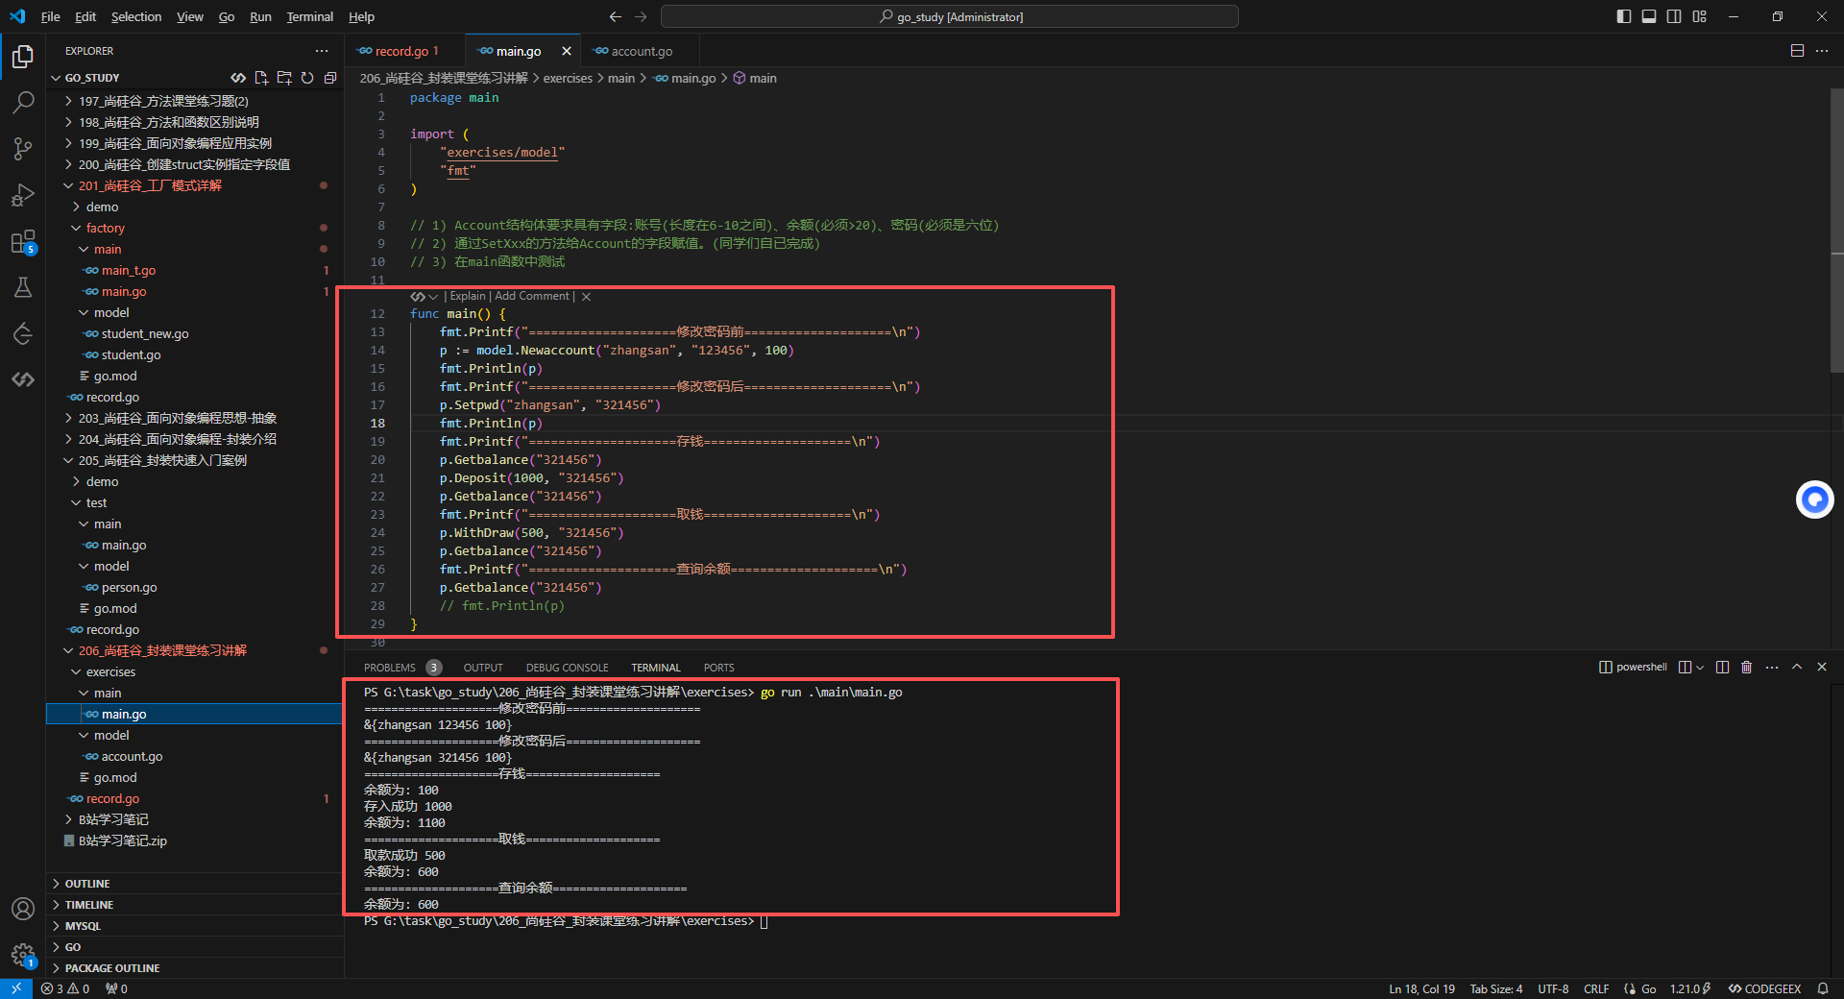This screenshot has width=1844, height=999.
Task: Open the Selection menu
Action: click(x=136, y=16)
